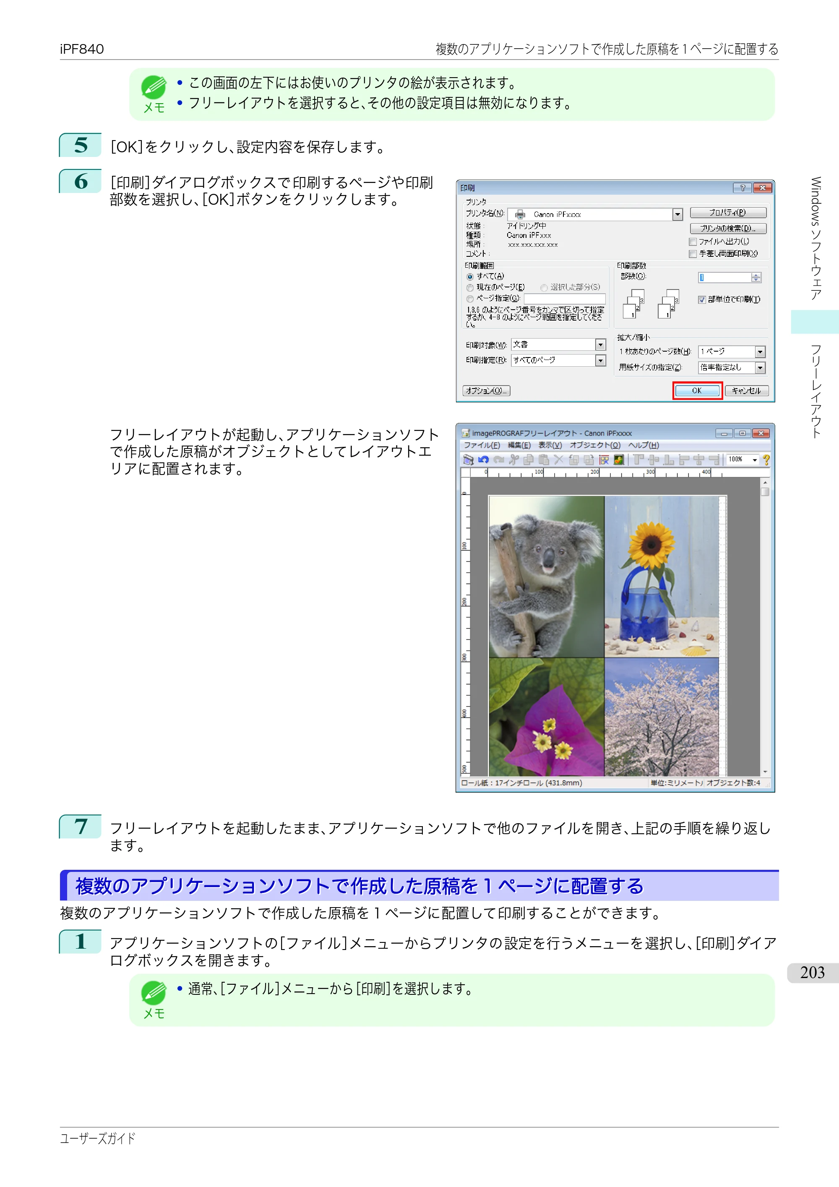Click the Align top icon
Viewport: 839px width, 1187px height.
point(638,459)
